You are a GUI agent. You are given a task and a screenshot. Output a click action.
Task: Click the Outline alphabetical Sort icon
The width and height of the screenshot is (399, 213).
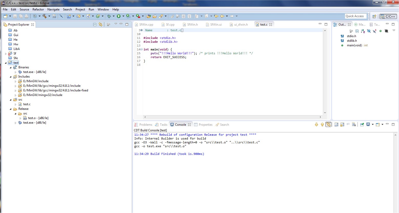(363, 31)
